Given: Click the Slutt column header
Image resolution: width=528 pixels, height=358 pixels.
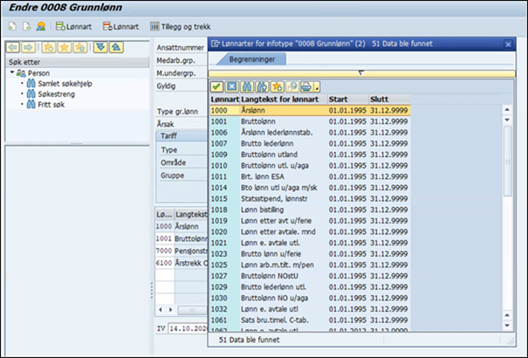Looking at the screenshot, I should point(389,100).
